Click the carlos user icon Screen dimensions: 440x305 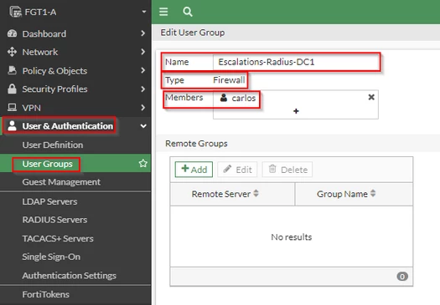tap(224, 98)
